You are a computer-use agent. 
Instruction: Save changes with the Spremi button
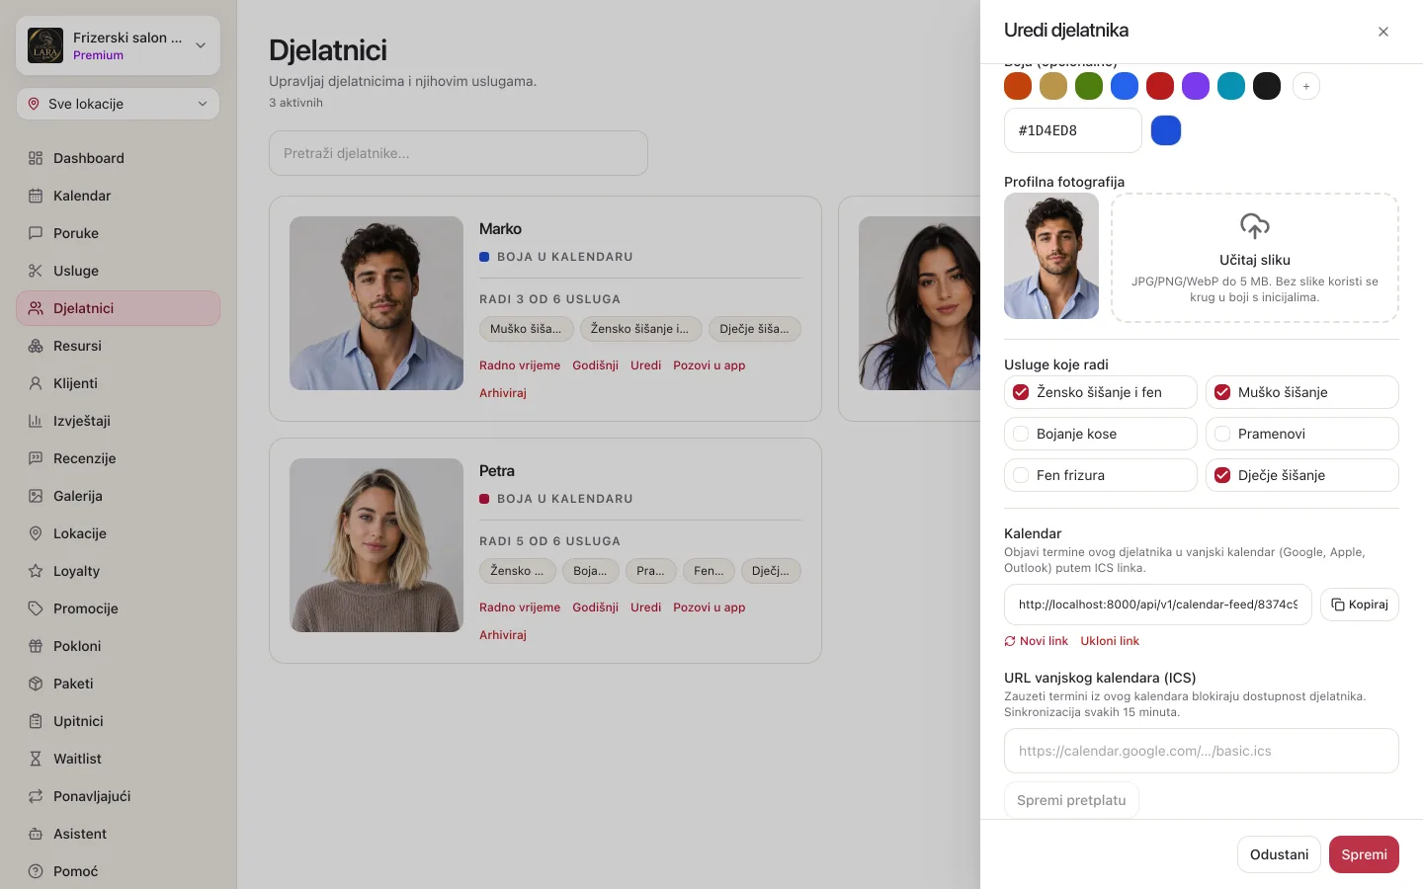[x=1364, y=854]
